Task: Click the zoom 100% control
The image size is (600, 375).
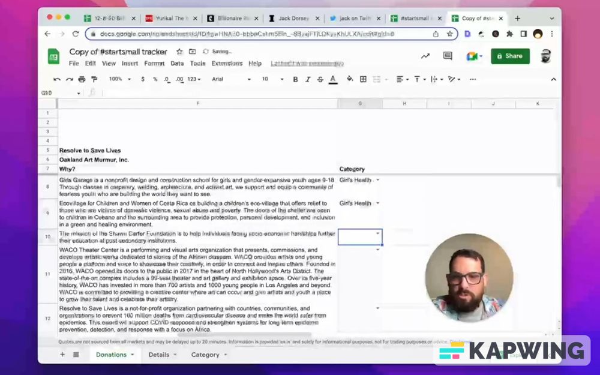Action: click(x=121, y=79)
